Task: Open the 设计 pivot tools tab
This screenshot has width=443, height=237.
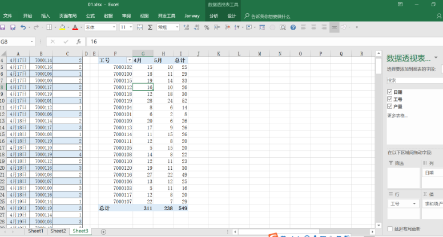Action: [232, 16]
